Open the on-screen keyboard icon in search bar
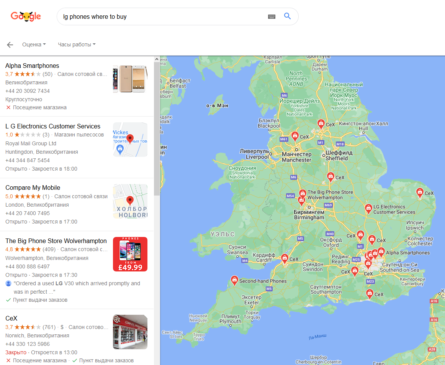 272,16
